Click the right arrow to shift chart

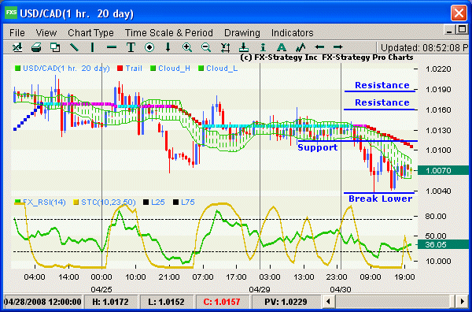(338, 47)
